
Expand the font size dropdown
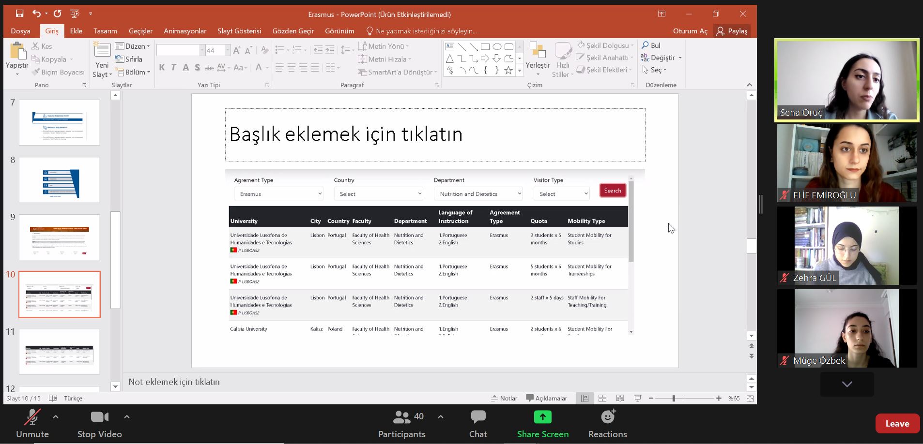pos(227,50)
